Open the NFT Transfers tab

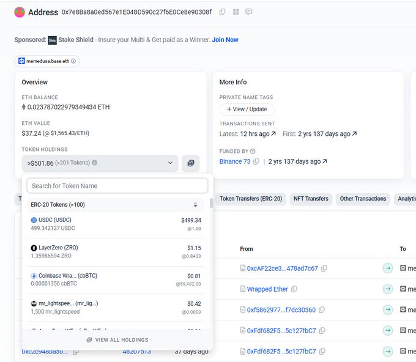(x=311, y=199)
